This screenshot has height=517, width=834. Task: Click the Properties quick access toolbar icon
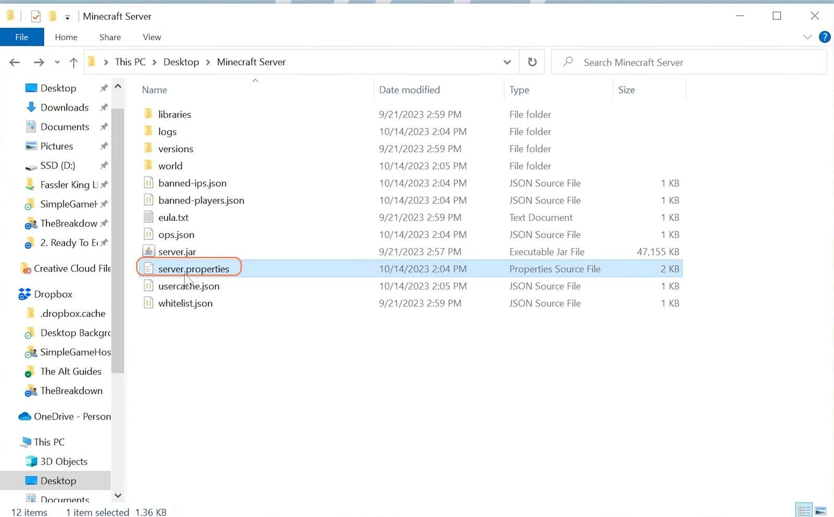click(35, 17)
